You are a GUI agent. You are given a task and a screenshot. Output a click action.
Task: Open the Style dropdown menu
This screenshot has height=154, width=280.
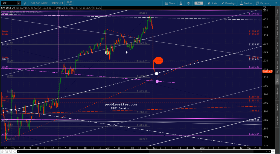click(212, 3)
